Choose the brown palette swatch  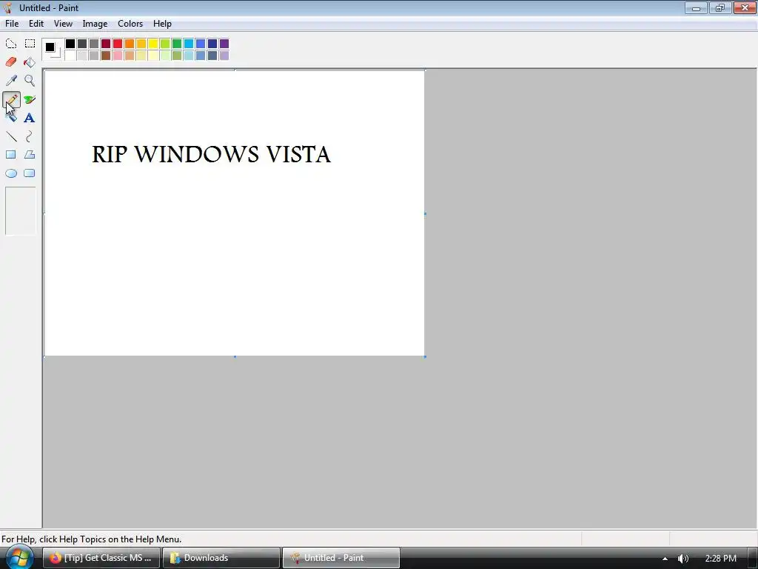pos(106,56)
